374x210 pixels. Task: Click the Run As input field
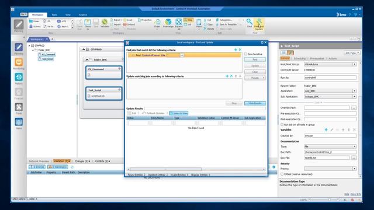click(330, 78)
